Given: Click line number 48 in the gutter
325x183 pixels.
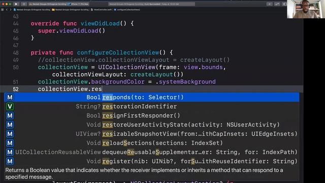Looking at the screenshot, I should coord(16,53).
